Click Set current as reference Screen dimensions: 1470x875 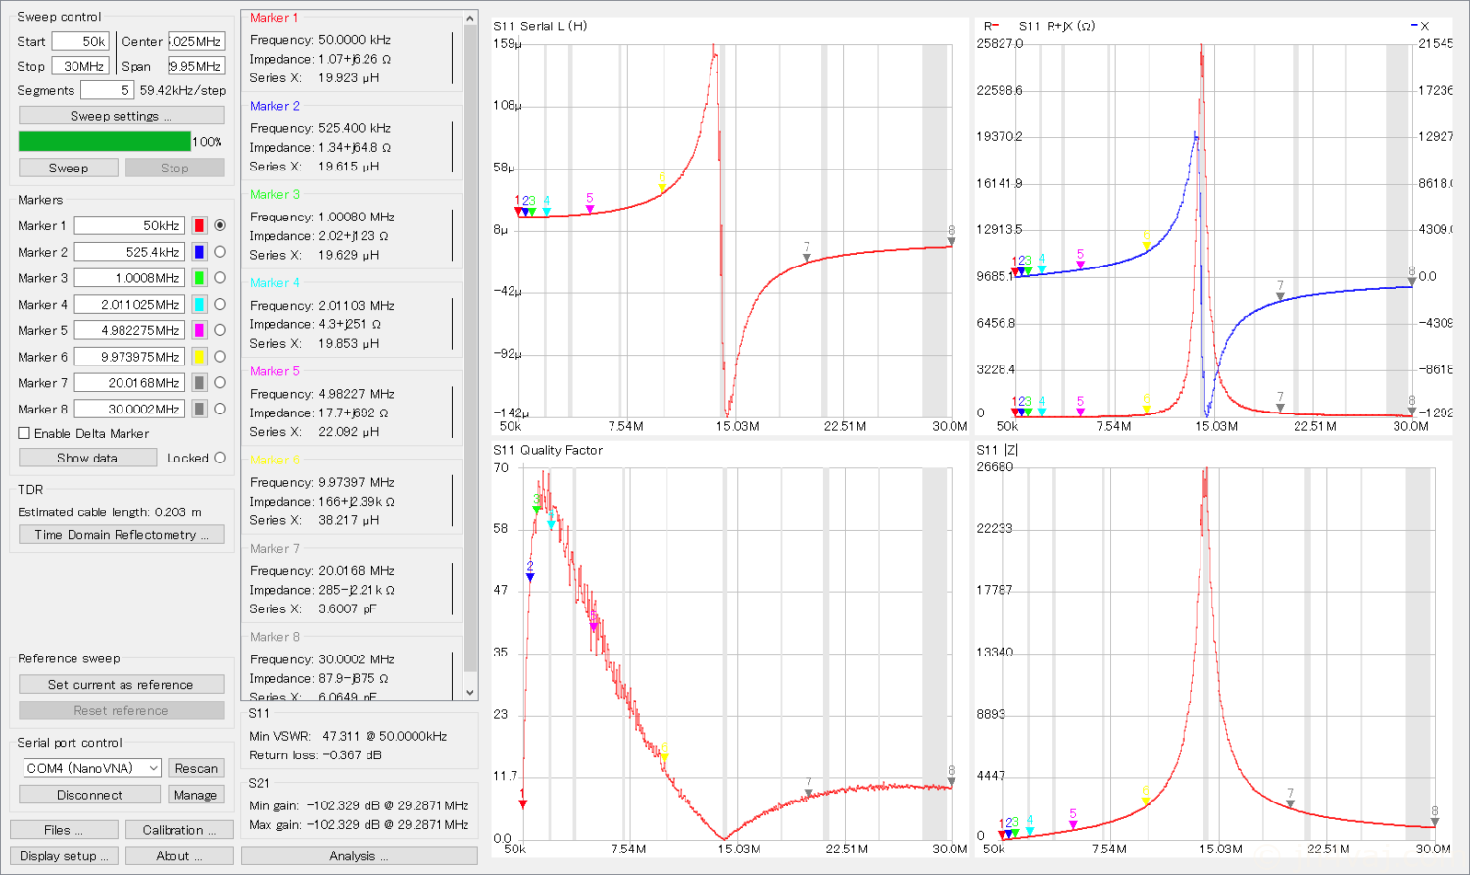point(122,685)
